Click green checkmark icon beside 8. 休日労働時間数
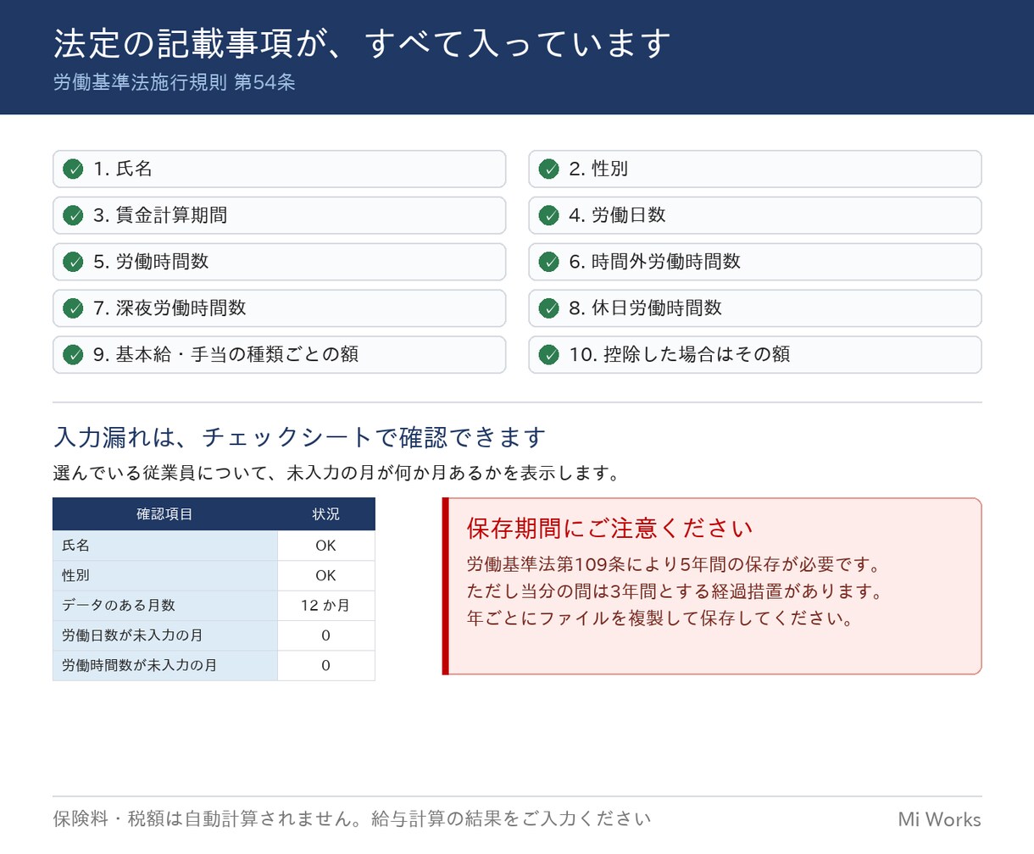Image resolution: width=1034 pixels, height=854 pixels. coord(549,308)
